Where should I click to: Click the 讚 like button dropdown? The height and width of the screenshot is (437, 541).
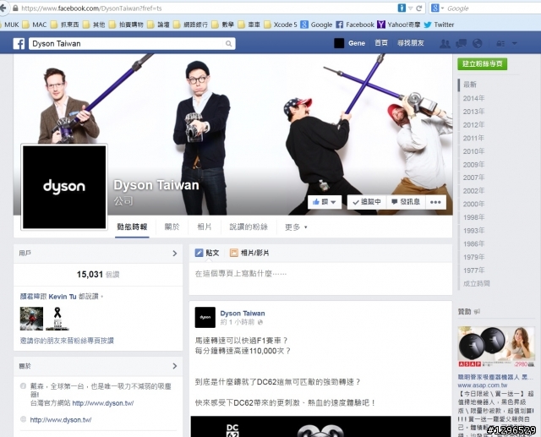325,202
